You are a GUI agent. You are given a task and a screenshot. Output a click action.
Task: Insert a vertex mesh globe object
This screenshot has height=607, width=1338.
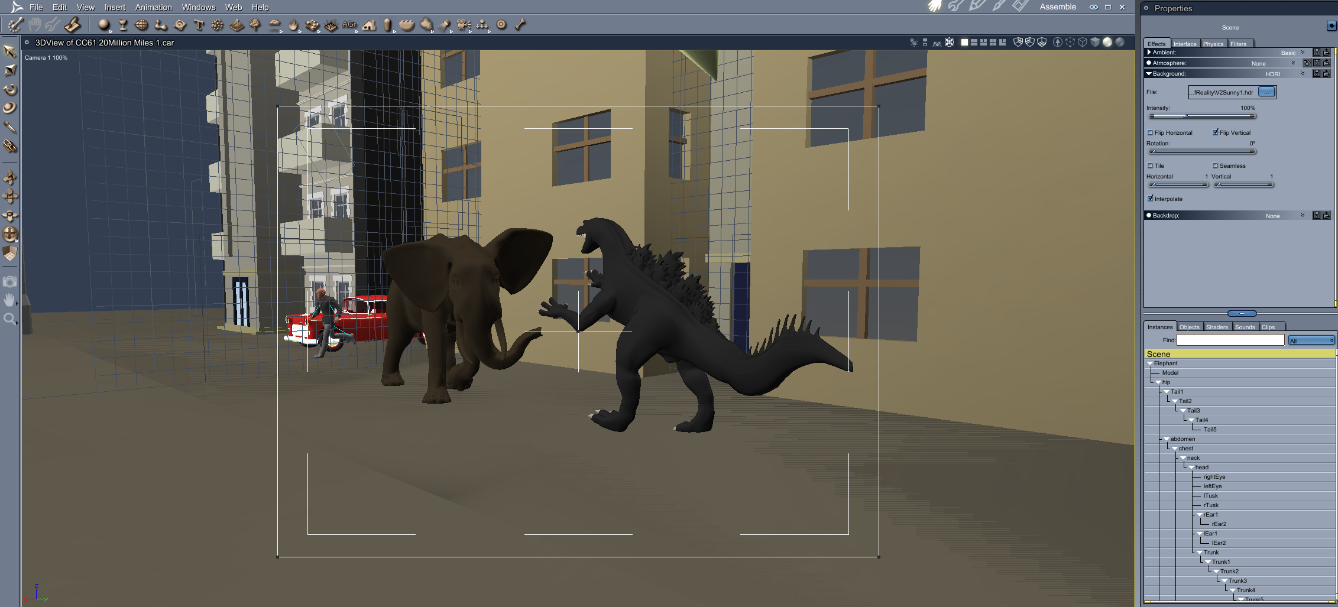pos(142,25)
